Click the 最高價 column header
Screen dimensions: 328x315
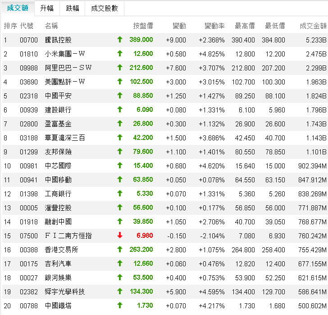pyautogui.click(x=245, y=26)
